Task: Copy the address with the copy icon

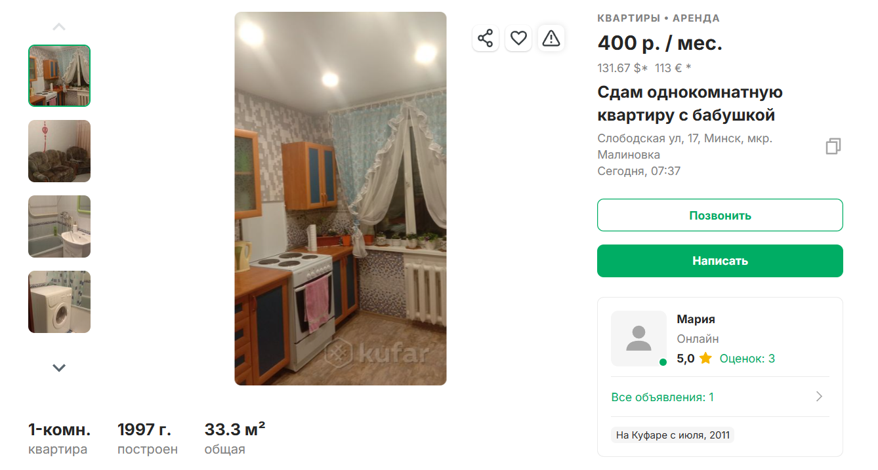Action: (x=833, y=146)
